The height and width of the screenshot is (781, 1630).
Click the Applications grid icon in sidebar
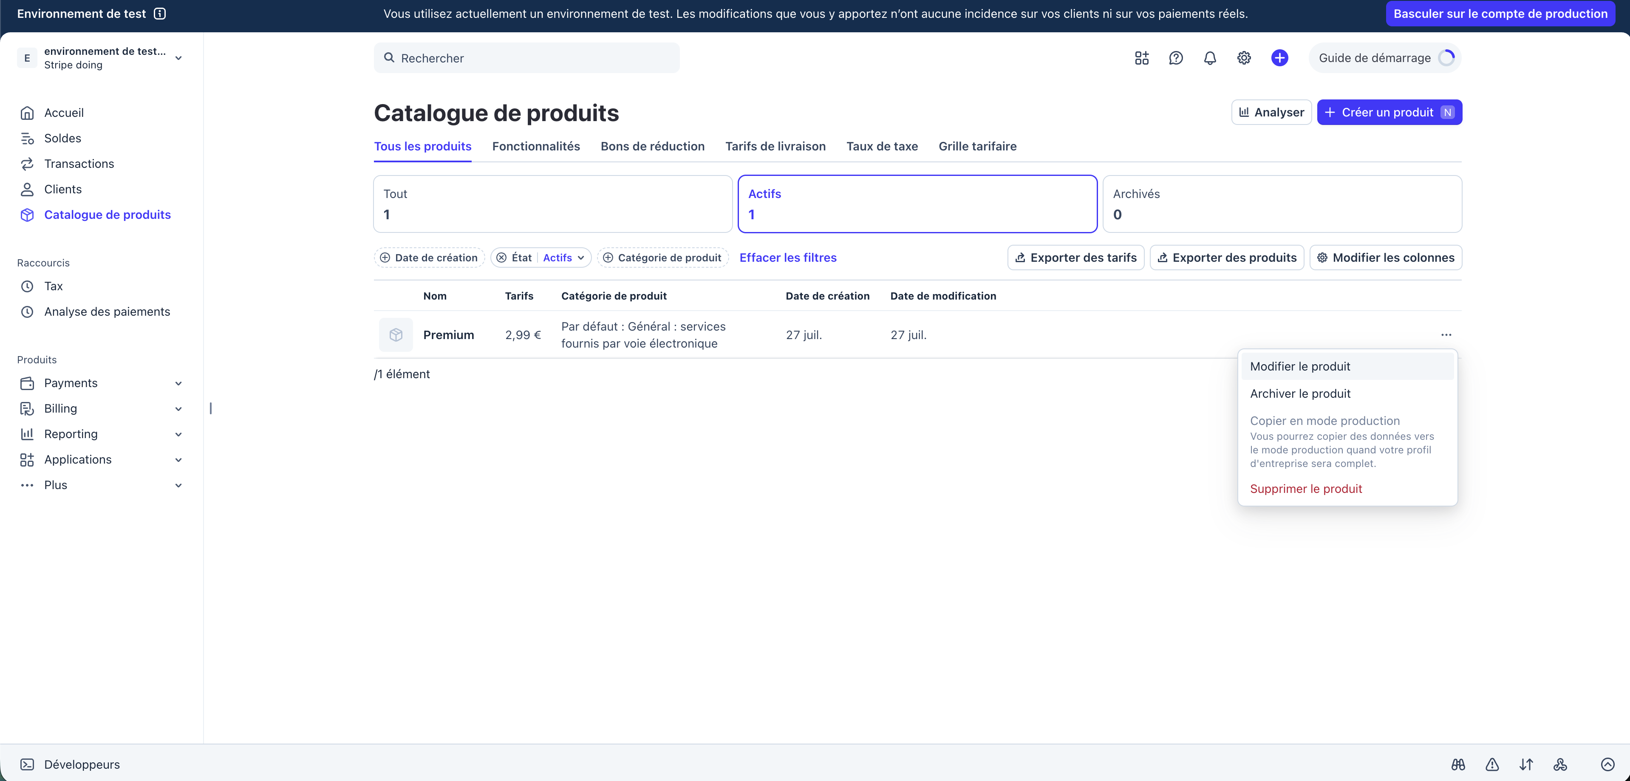pos(27,460)
